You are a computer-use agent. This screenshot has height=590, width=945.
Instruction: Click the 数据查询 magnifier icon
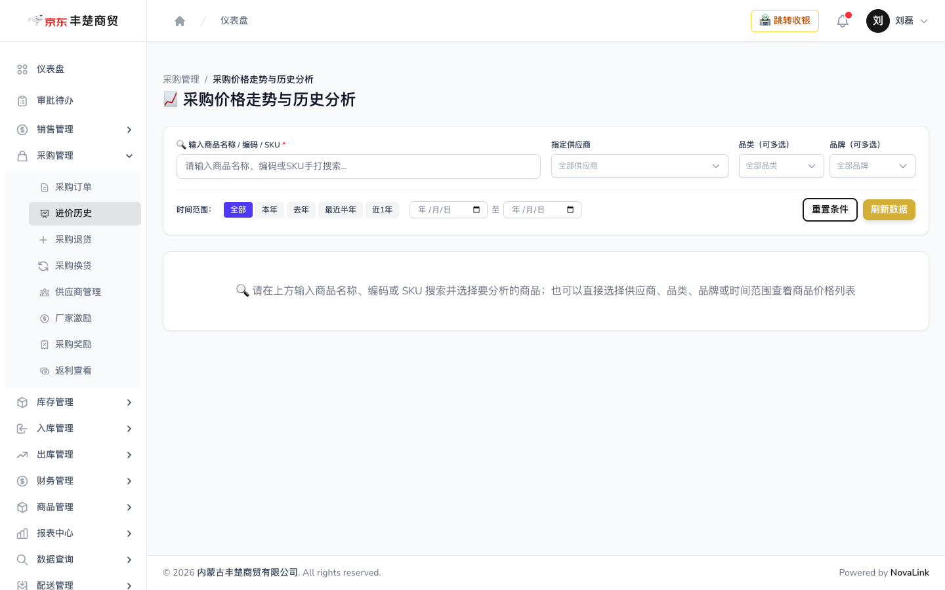(22, 560)
